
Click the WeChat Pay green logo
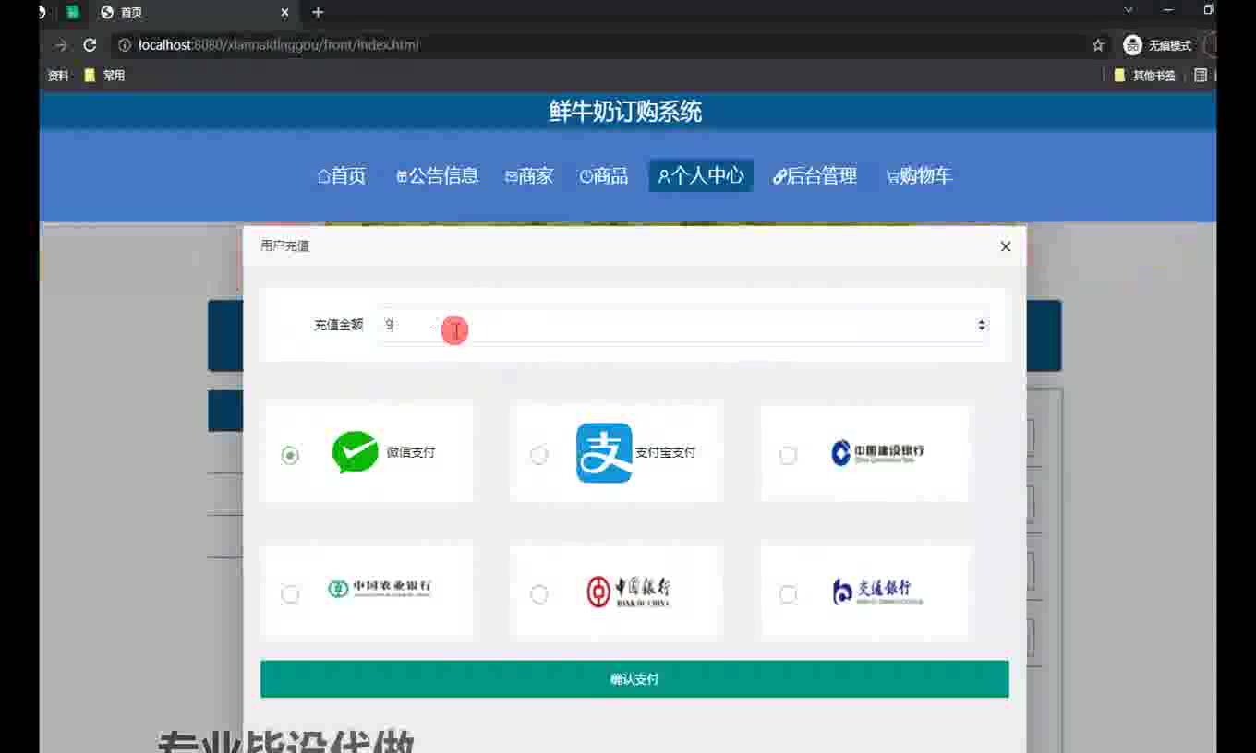(x=355, y=452)
